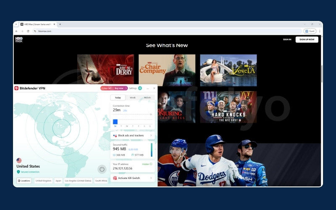Screen dimensions: 336x210
Task: Click the secured traffic vertical gauge
Action: tap(152, 150)
